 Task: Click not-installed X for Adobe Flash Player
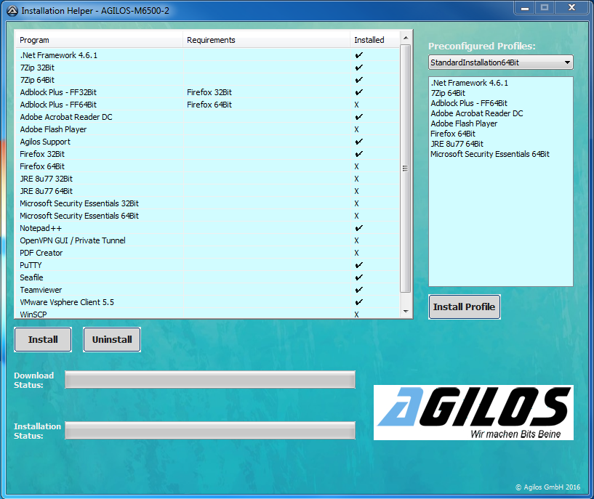[356, 129]
